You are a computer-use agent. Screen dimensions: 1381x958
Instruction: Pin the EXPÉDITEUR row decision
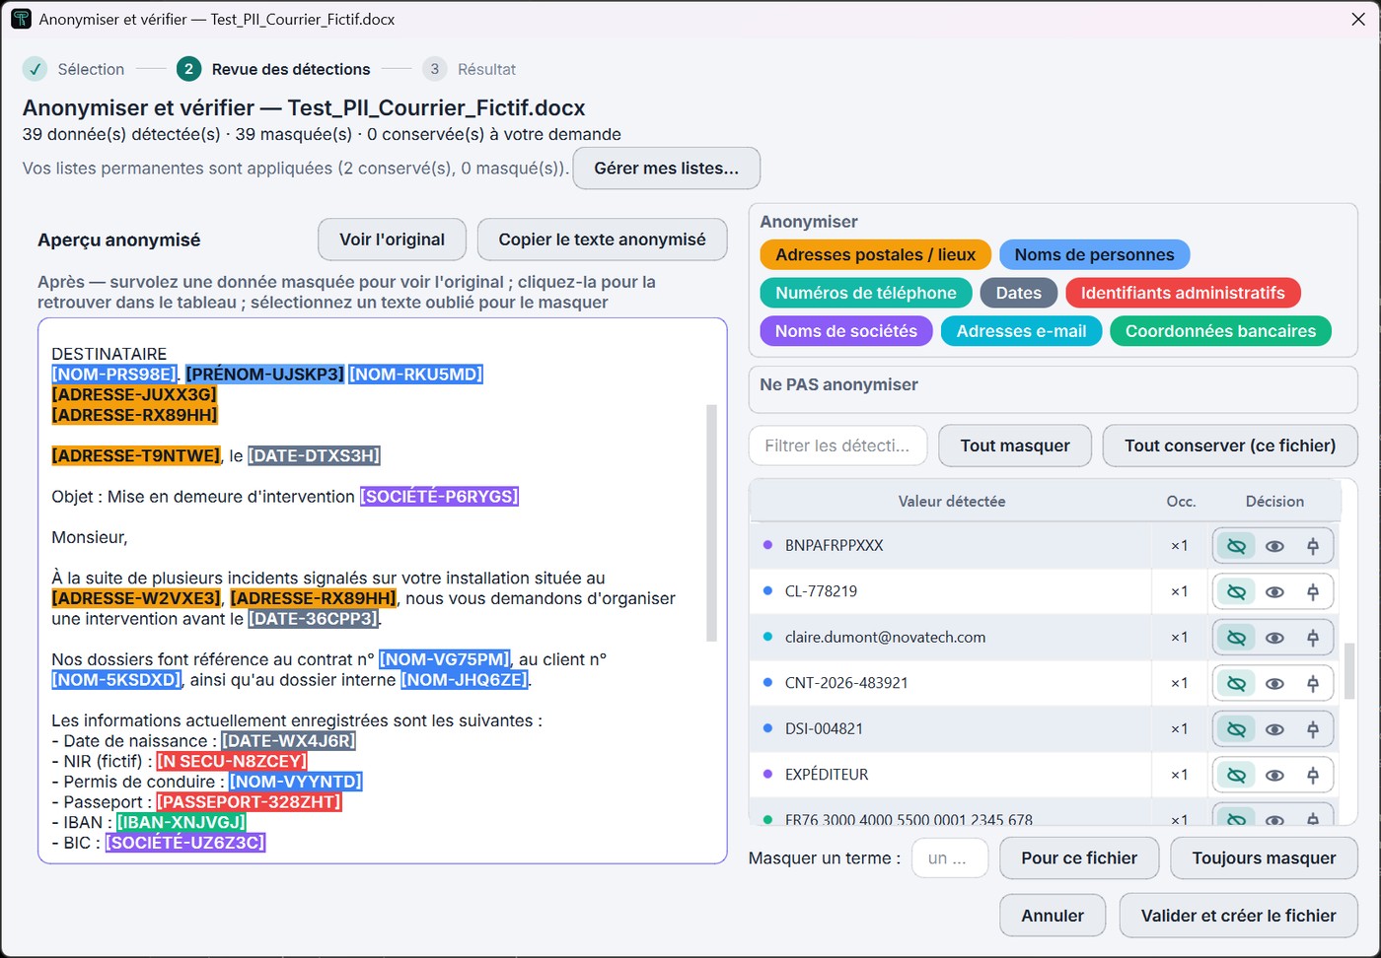coord(1313,775)
